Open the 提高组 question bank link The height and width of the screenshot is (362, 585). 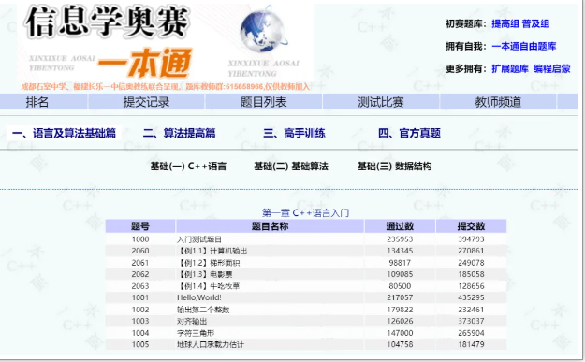pos(505,24)
